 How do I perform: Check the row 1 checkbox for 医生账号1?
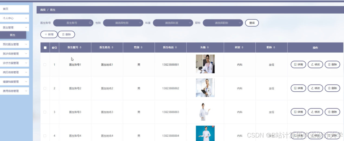(45, 65)
